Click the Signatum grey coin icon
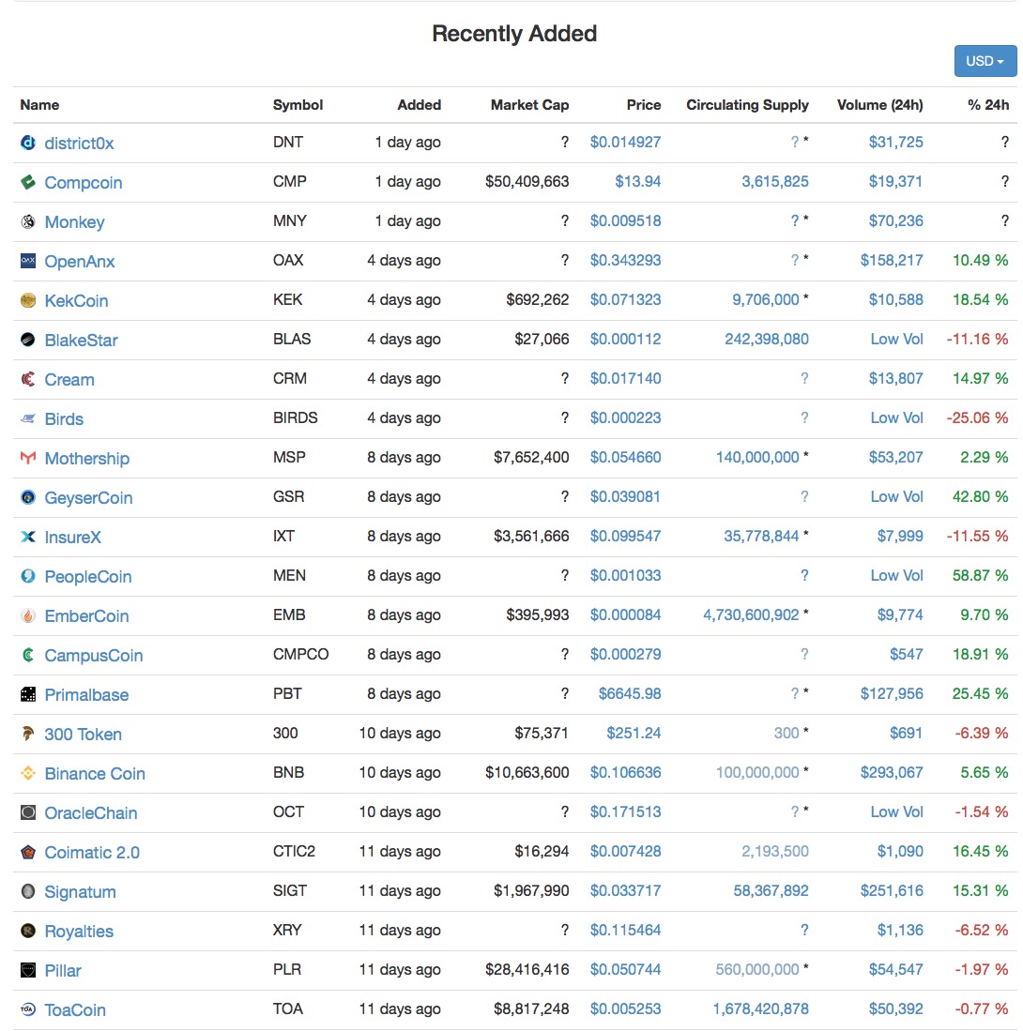 [x=27, y=892]
